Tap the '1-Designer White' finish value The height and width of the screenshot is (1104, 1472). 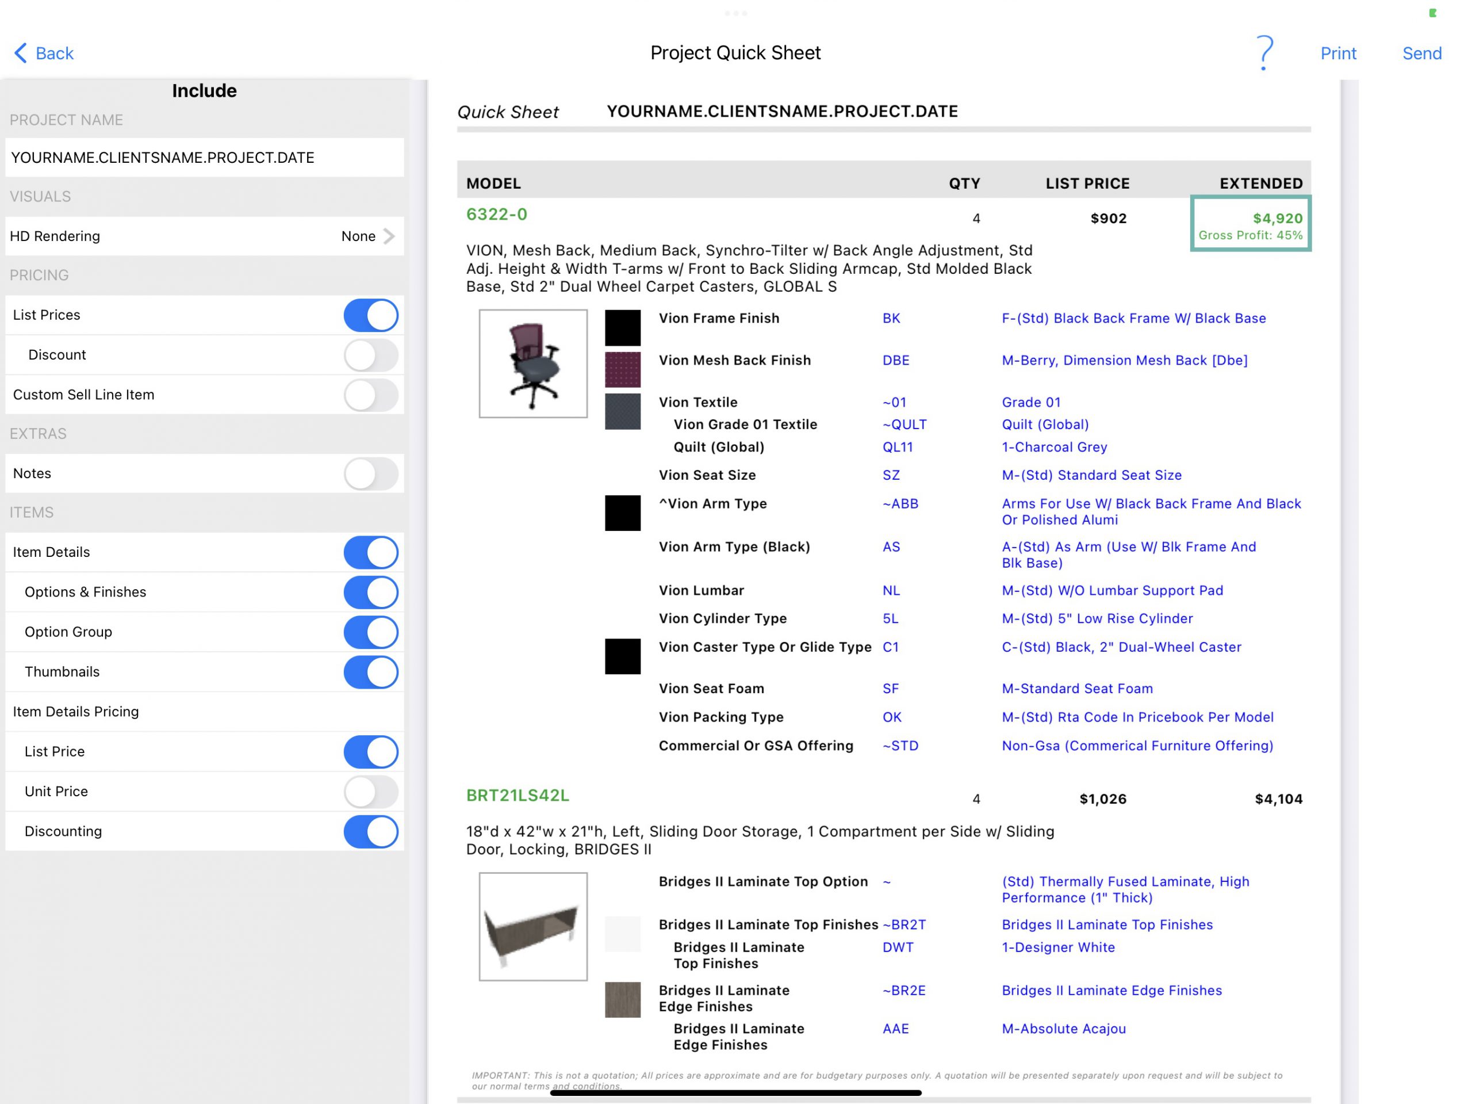click(1058, 948)
